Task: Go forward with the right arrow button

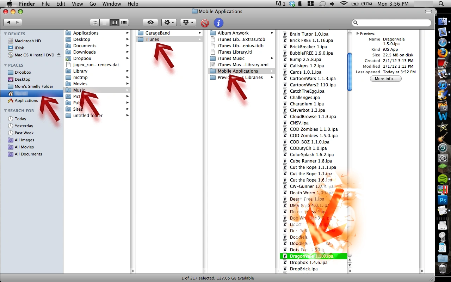Action: point(18,23)
